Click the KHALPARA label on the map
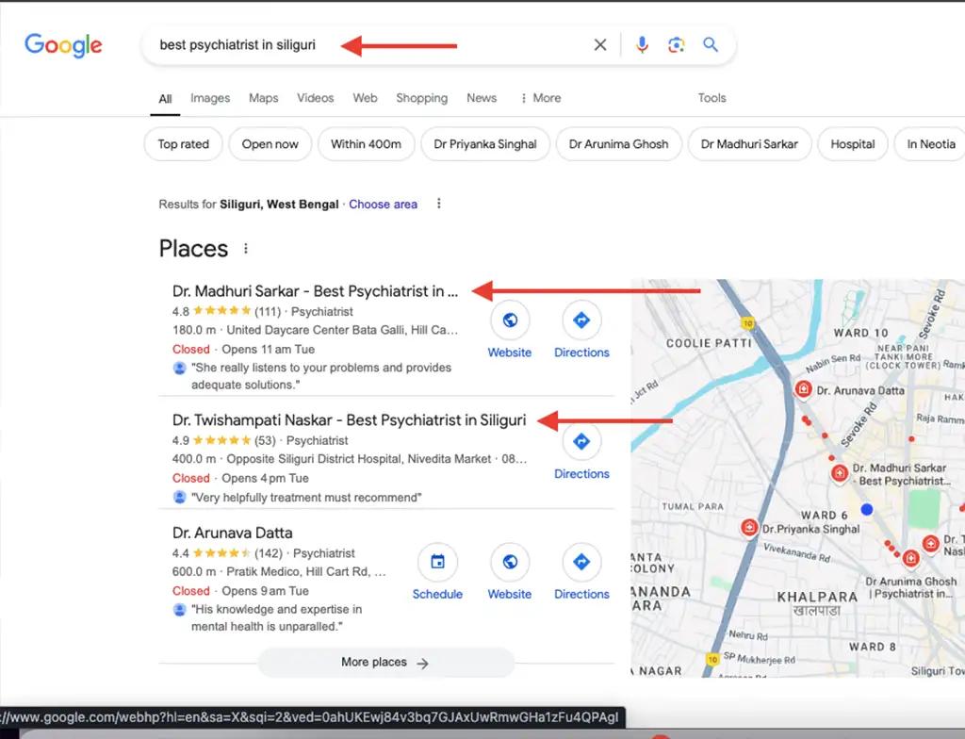The image size is (965, 739). coord(817,597)
